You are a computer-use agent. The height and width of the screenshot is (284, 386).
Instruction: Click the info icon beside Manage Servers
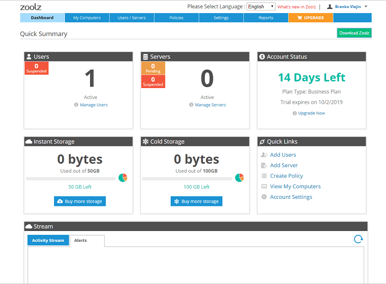(x=191, y=105)
